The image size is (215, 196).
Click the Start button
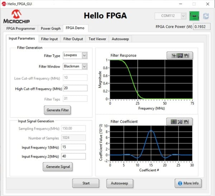86,183
